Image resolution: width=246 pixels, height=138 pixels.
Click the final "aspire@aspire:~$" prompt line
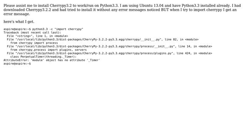[17, 64]
